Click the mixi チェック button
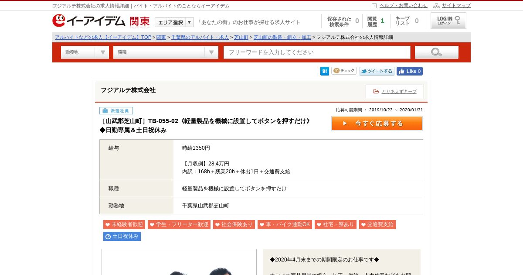The height and width of the screenshot is (275, 523). pyautogui.click(x=344, y=71)
